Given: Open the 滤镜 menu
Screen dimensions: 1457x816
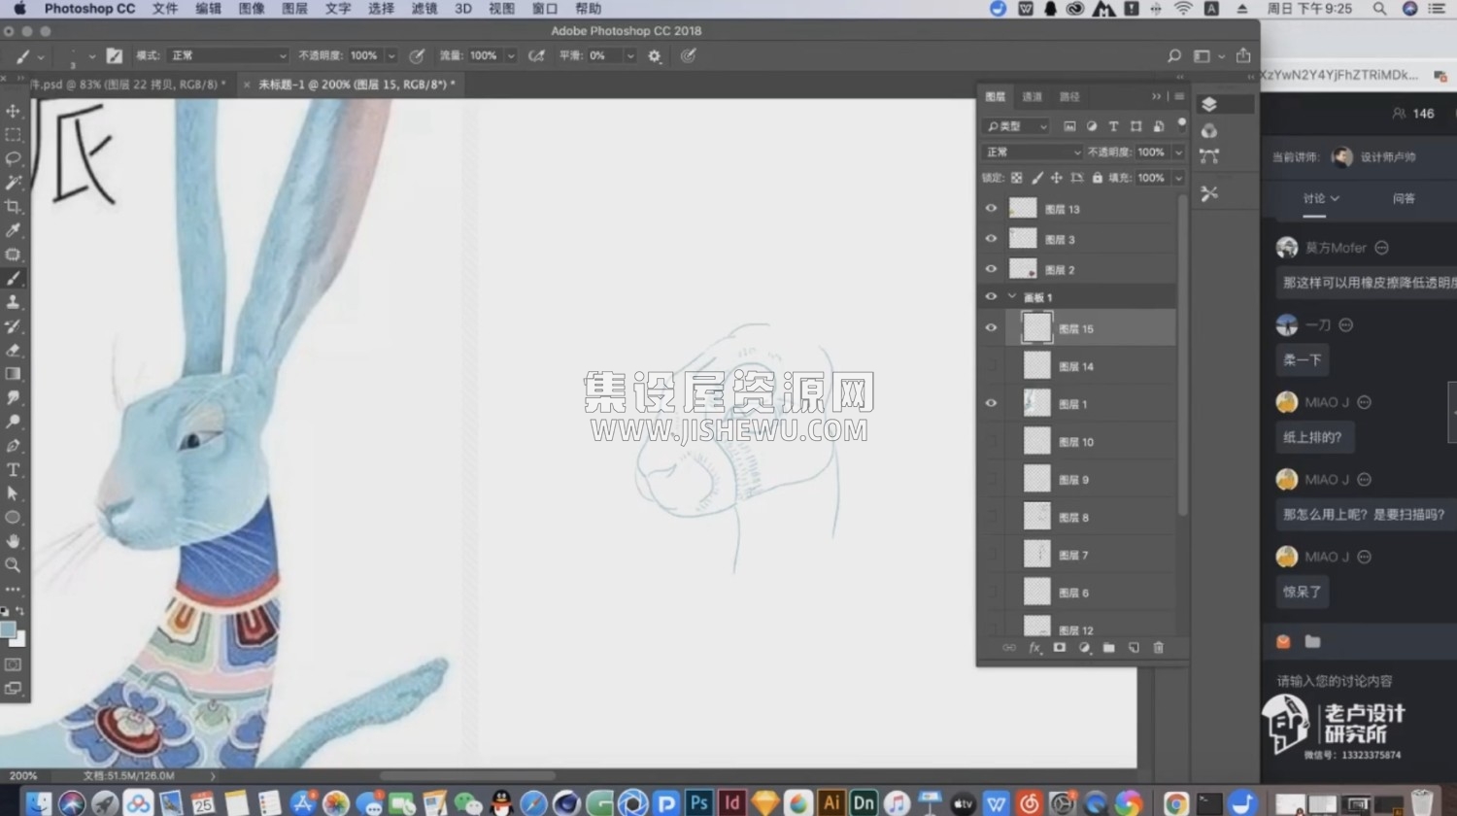Looking at the screenshot, I should pos(424,9).
